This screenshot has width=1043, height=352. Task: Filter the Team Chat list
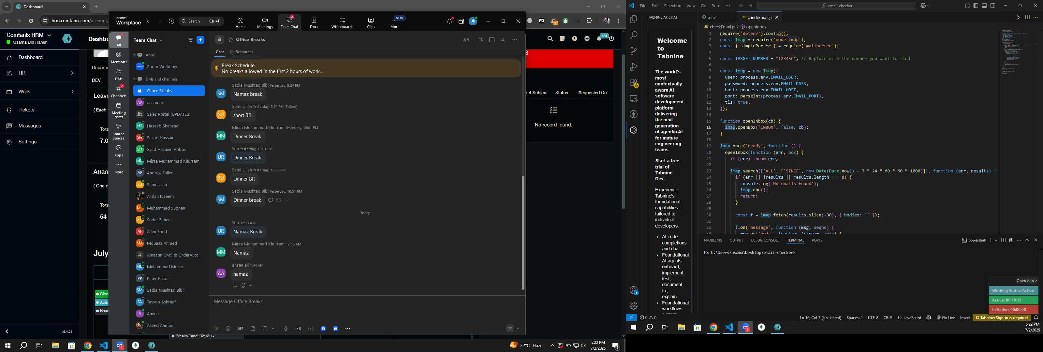coord(190,40)
